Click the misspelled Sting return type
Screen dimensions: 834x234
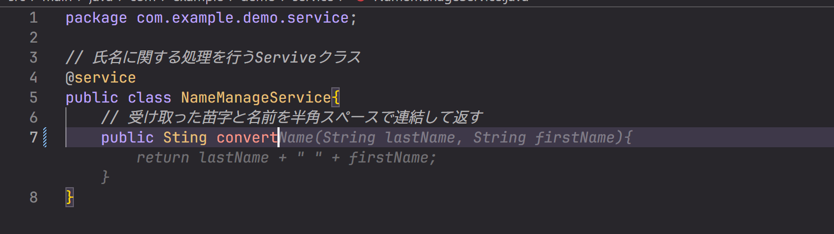pyautogui.click(x=185, y=138)
